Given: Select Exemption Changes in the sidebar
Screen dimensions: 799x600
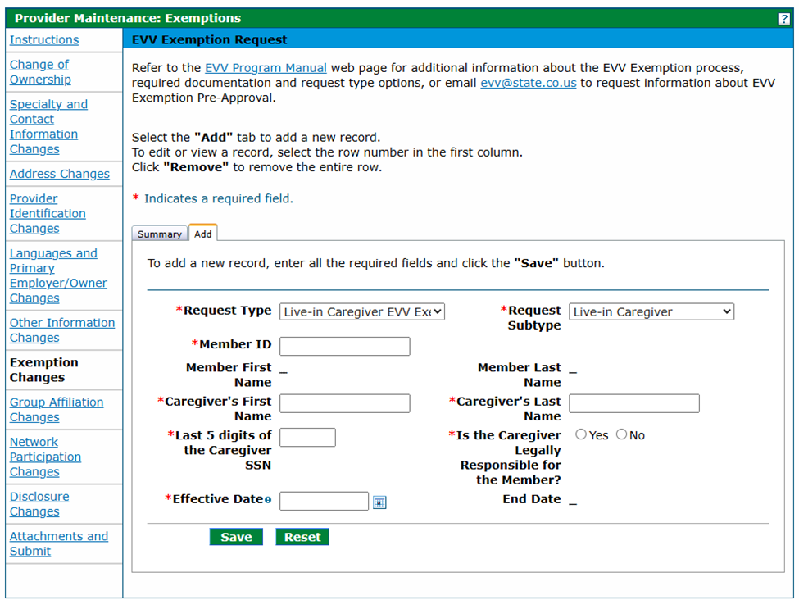Looking at the screenshot, I should point(43,370).
